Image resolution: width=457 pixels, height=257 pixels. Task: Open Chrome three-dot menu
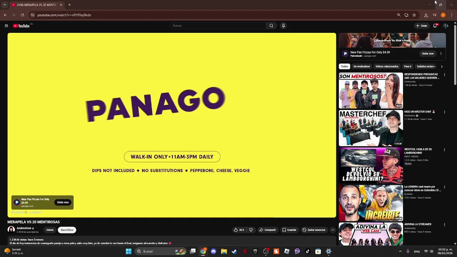[452, 15]
